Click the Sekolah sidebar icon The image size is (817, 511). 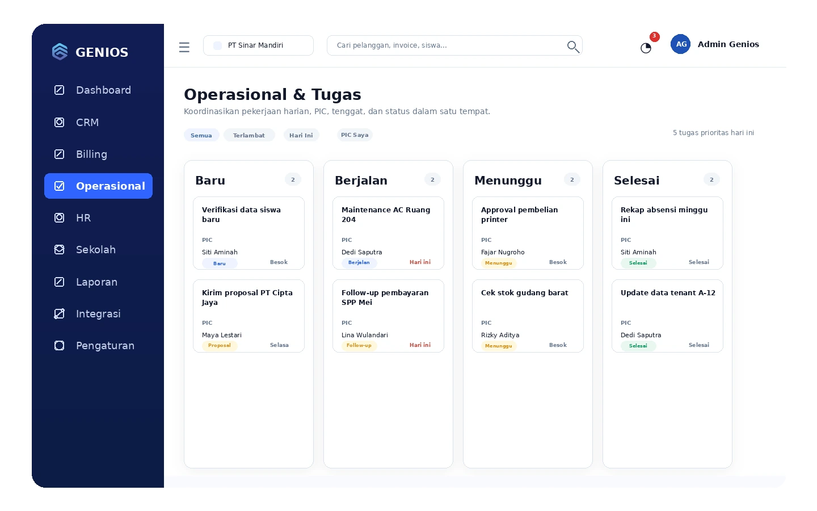(x=59, y=249)
